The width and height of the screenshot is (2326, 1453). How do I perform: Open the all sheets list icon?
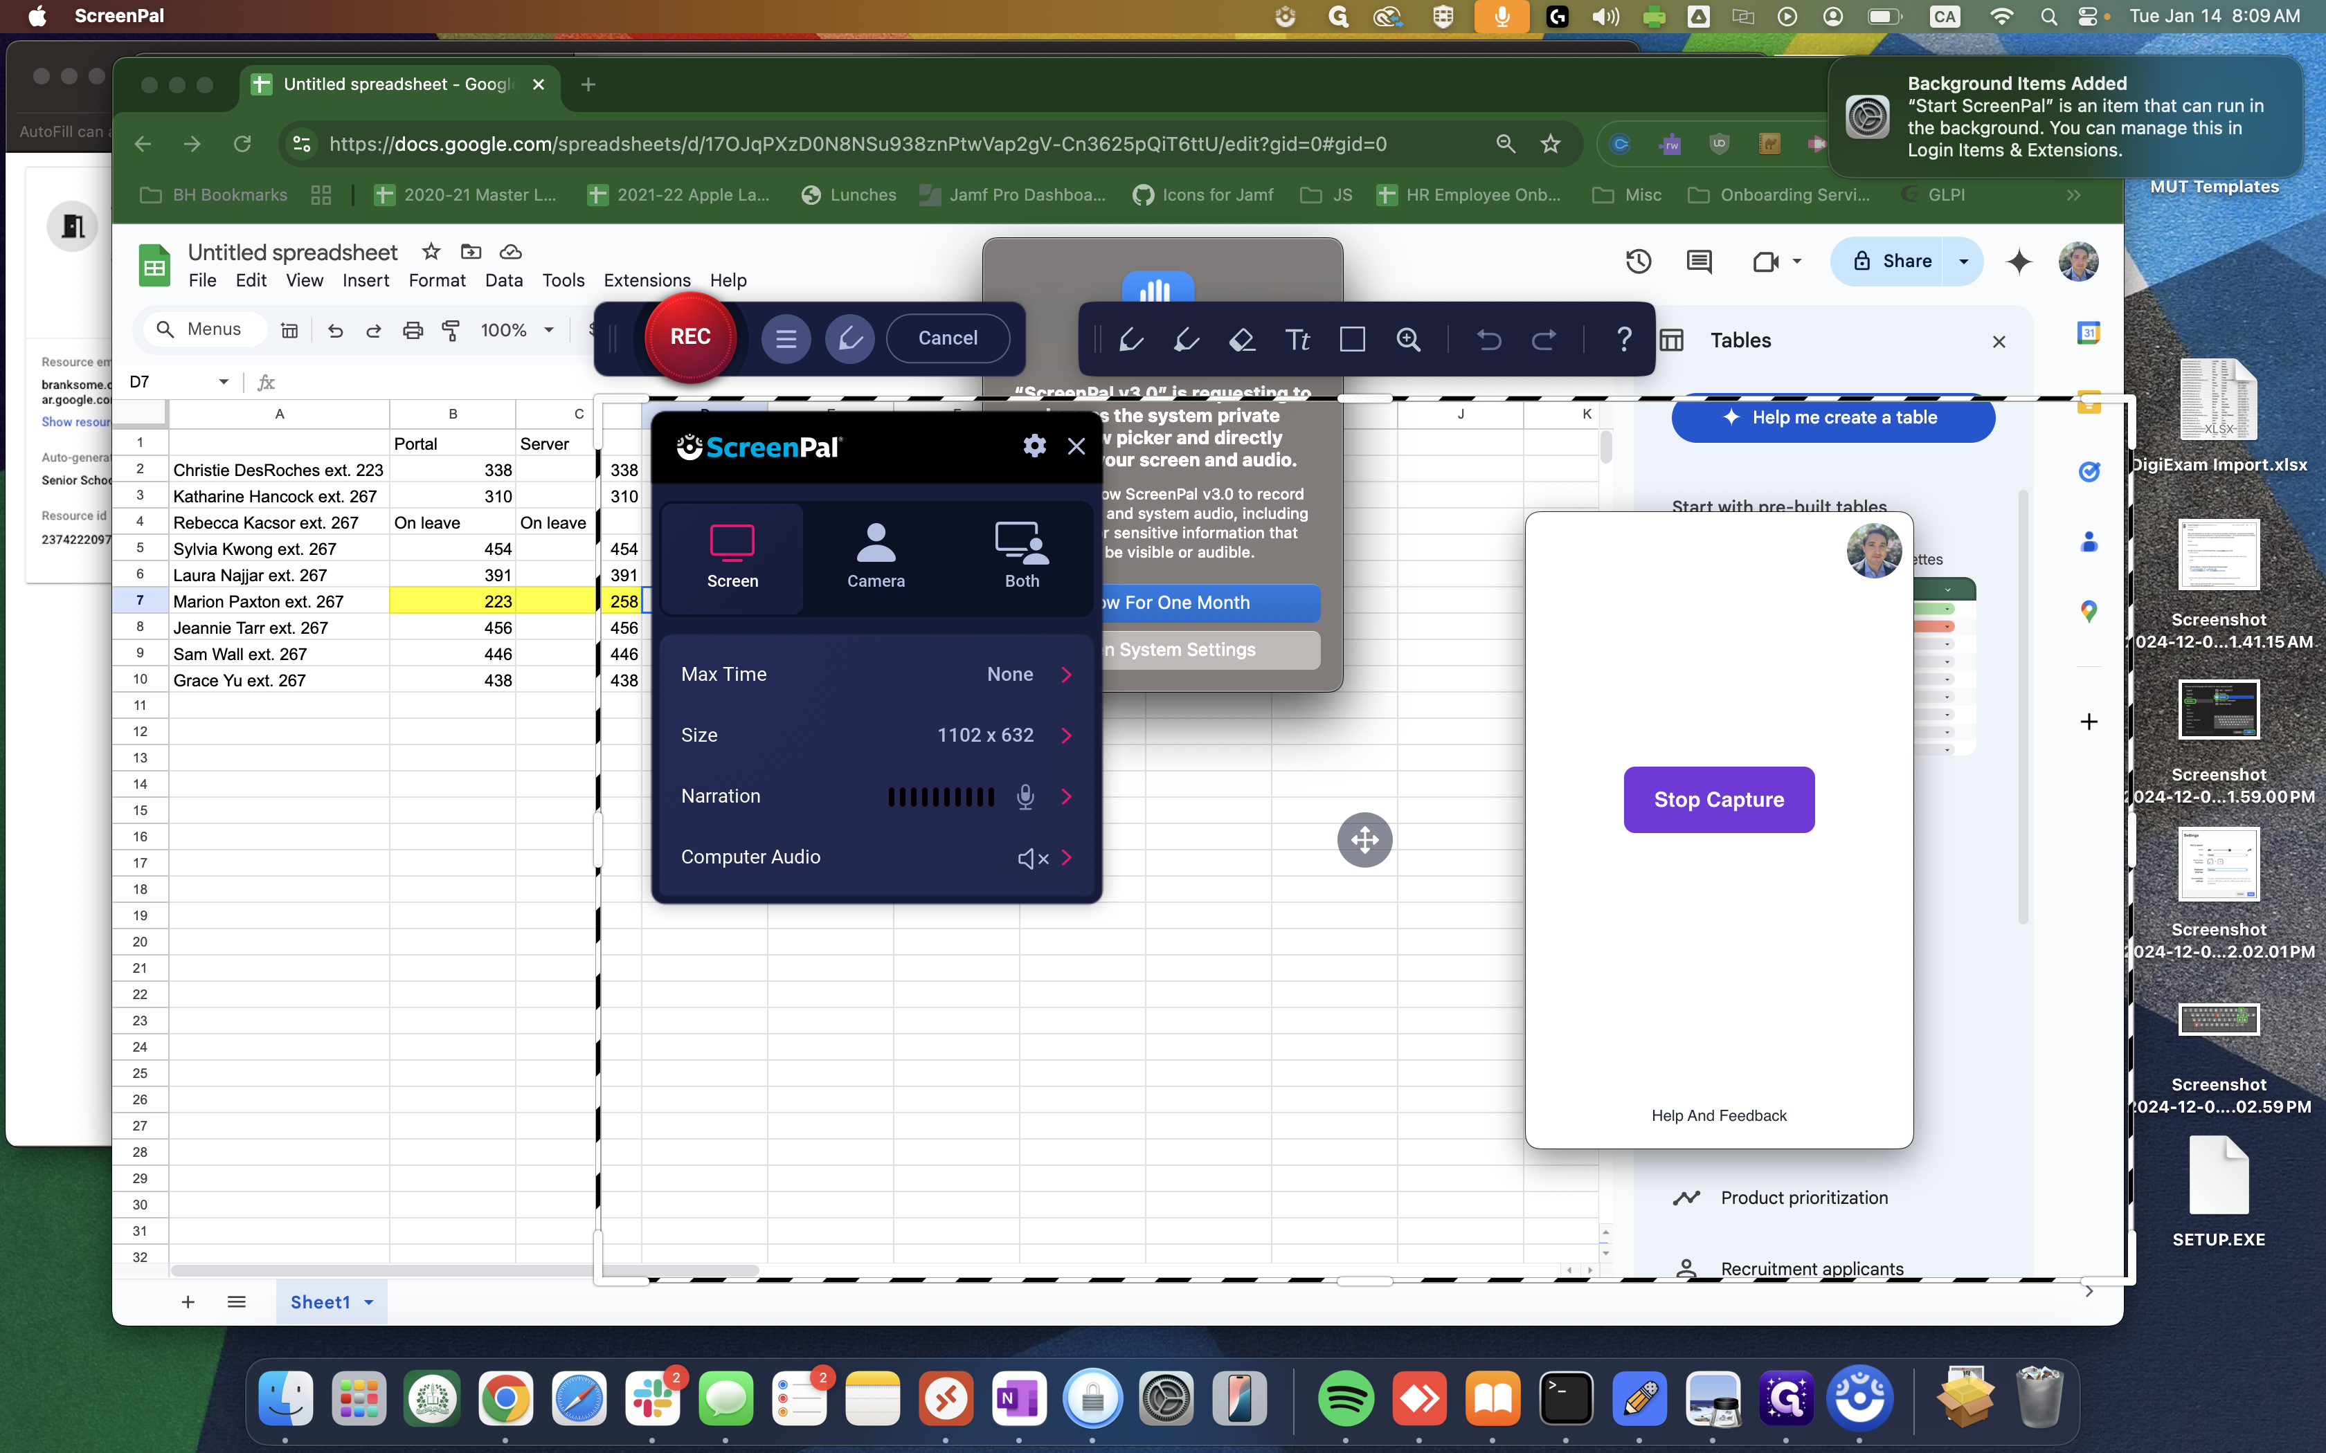point(237,1302)
